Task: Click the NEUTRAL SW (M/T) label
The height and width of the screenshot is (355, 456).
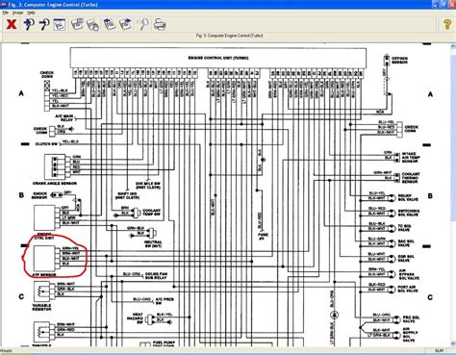Action: click(x=153, y=244)
